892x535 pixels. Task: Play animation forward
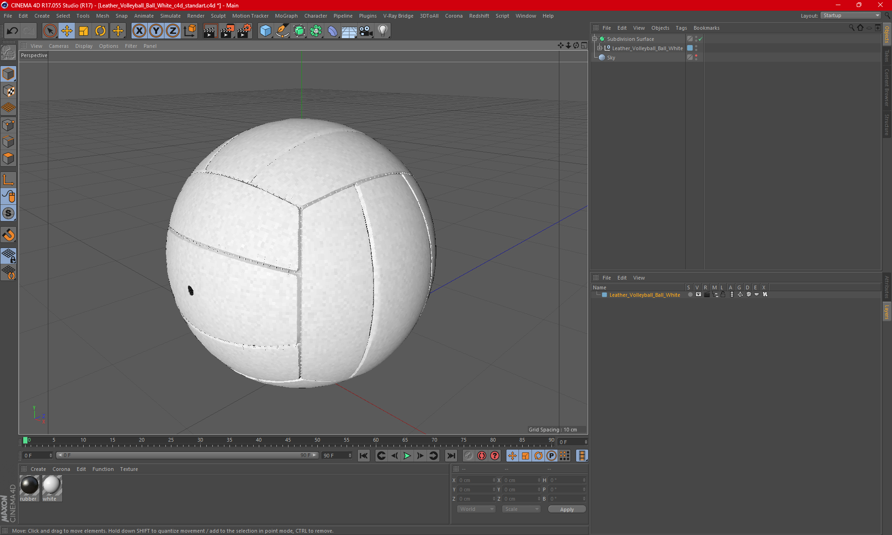click(407, 456)
